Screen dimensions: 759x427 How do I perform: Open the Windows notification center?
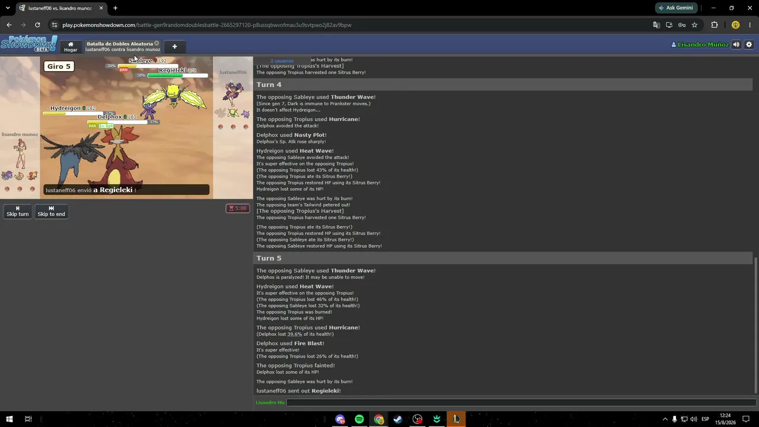pyautogui.click(x=746, y=419)
